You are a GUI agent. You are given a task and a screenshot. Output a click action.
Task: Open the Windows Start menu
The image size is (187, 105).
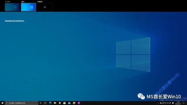click(x=2, y=103)
